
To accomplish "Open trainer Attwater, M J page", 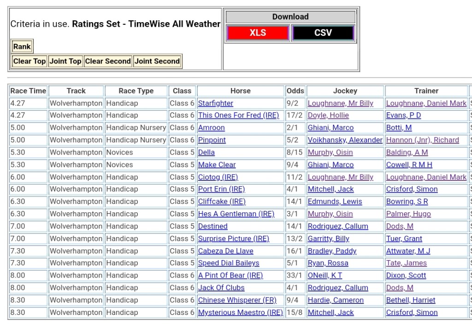I will [x=408, y=251].
